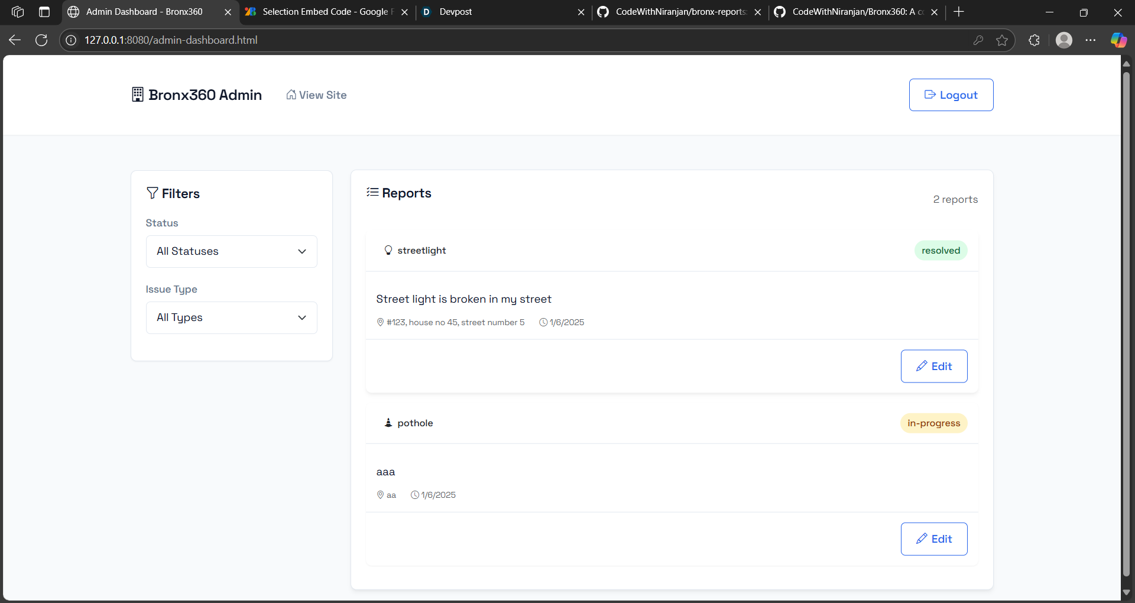
Task: Click the scrollbar down arrow
Action: tap(1126, 592)
